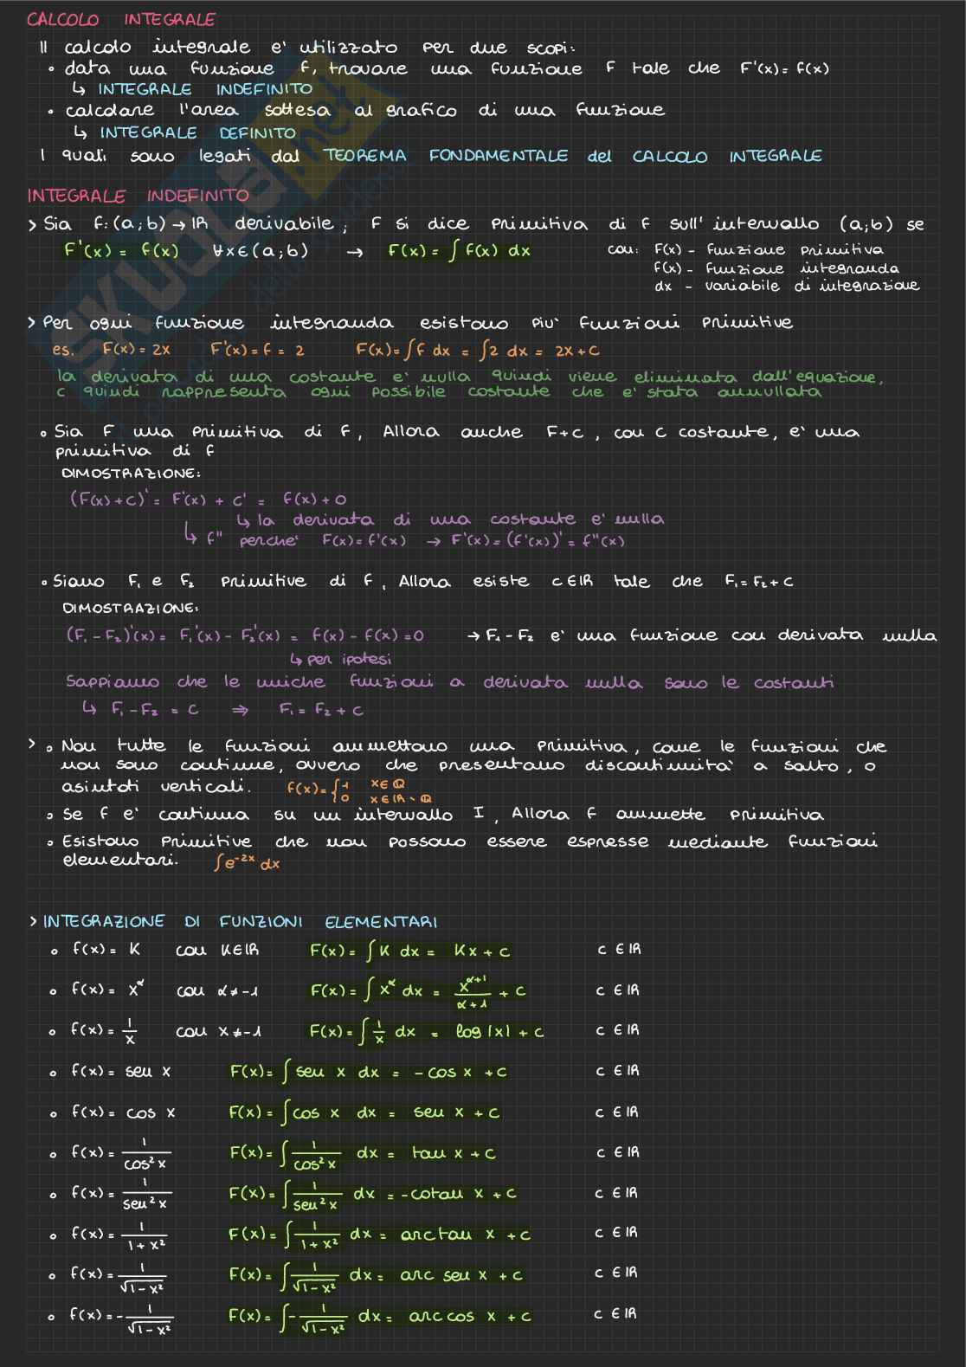Click the line starting "Esistono primitive"

(469, 841)
